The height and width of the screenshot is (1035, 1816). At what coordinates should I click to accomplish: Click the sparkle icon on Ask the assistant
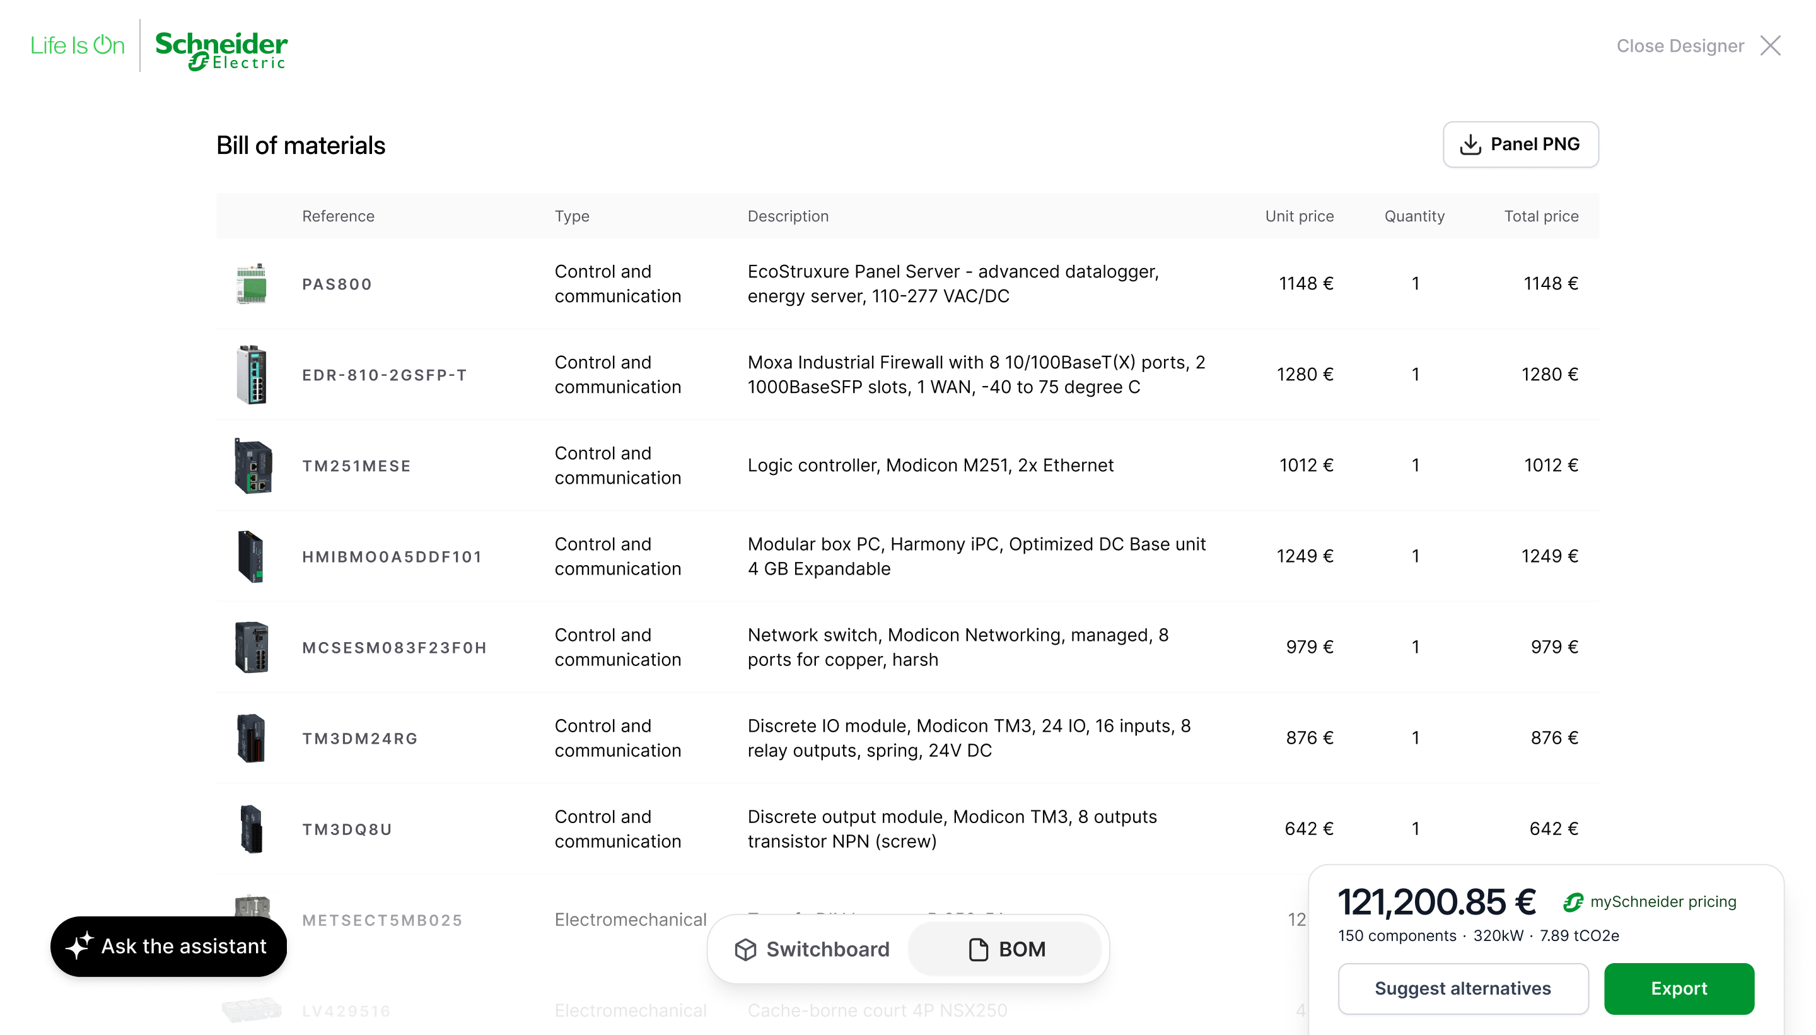(x=79, y=946)
